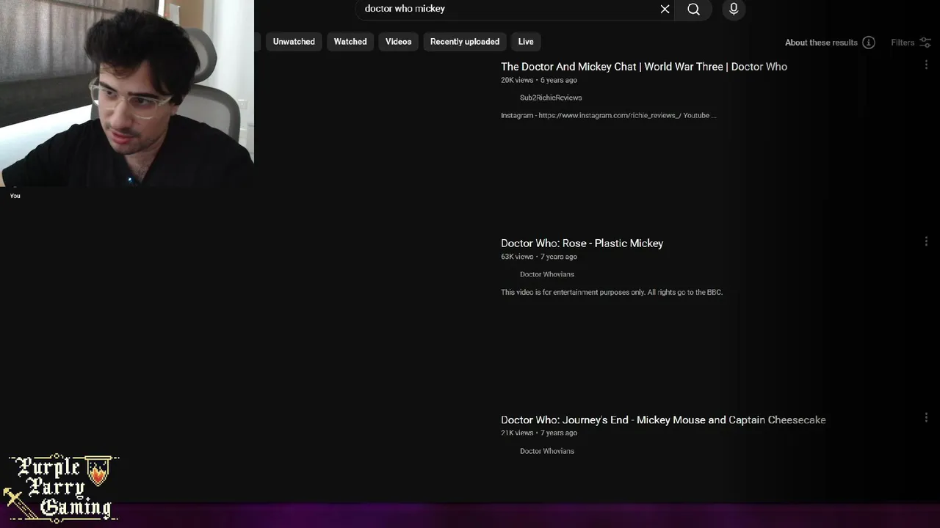Select the Live filter chip
Screen dimensions: 940x528
pos(526,42)
